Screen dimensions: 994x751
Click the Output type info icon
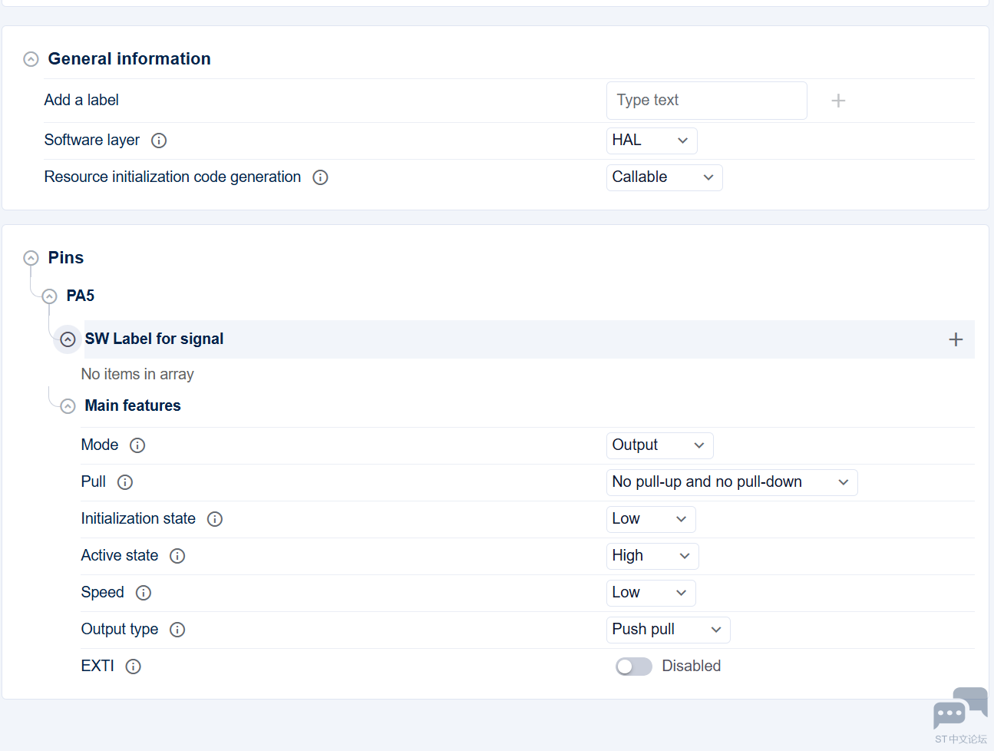[x=177, y=630]
